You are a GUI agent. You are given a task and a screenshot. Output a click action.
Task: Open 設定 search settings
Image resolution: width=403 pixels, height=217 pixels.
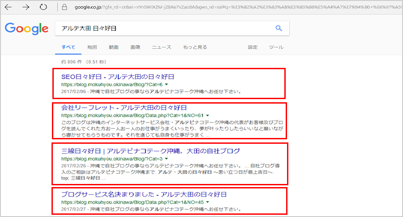(x=253, y=47)
